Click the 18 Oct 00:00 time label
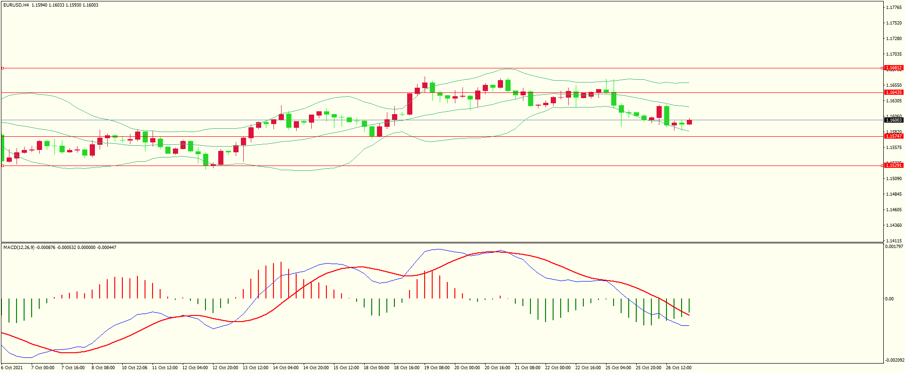This screenshot has height=373, width=905. point(376,368)
